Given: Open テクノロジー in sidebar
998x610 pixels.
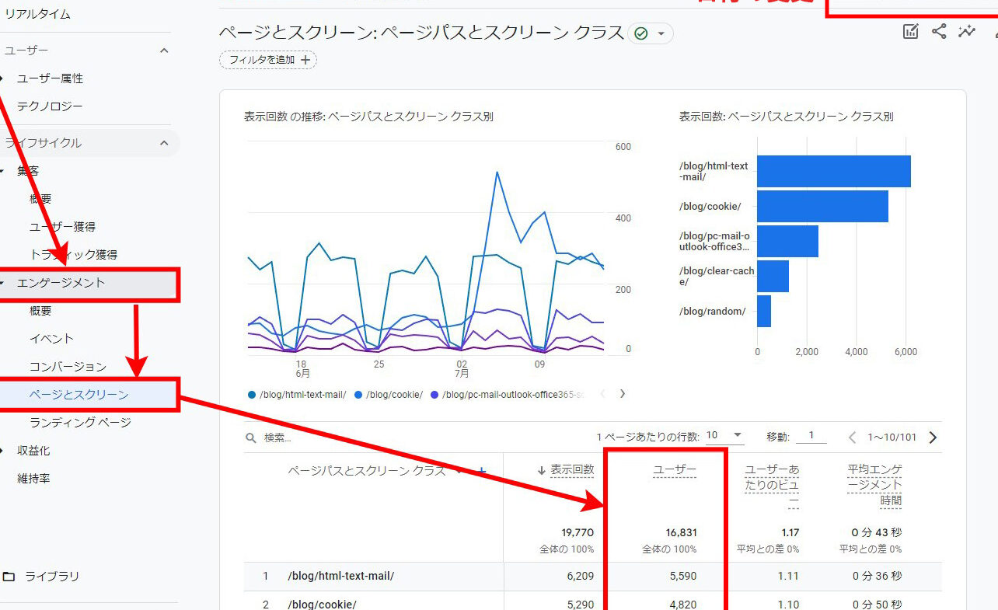Looking at the screenshot, I should click(x=50, y=106).
